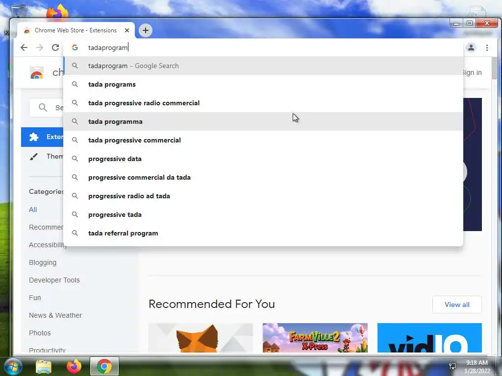The image size is (502, 376).
Task: Minimize the Chrome window
Action: point(456,23)
